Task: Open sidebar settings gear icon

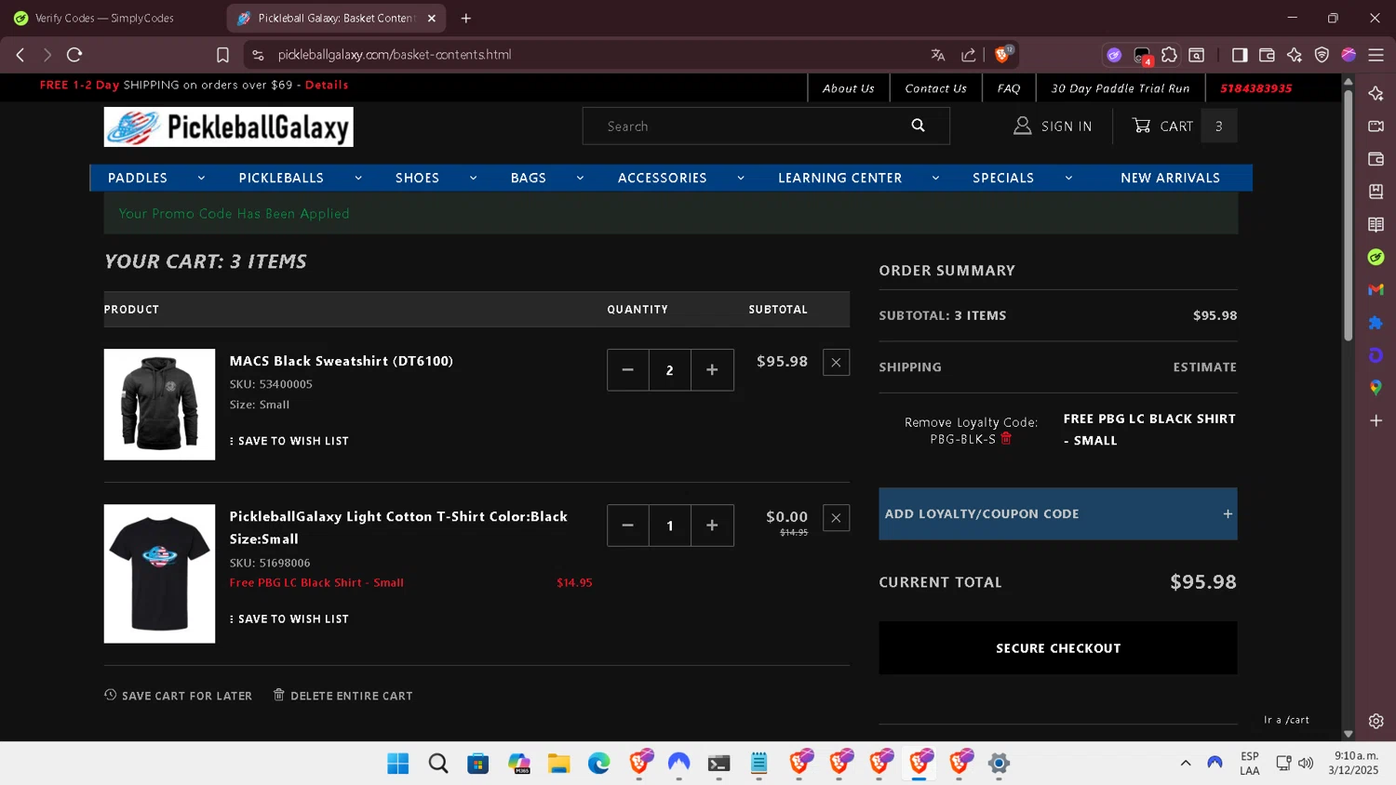Action: coord(1376,721)
